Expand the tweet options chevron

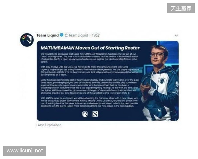point(176,35)
